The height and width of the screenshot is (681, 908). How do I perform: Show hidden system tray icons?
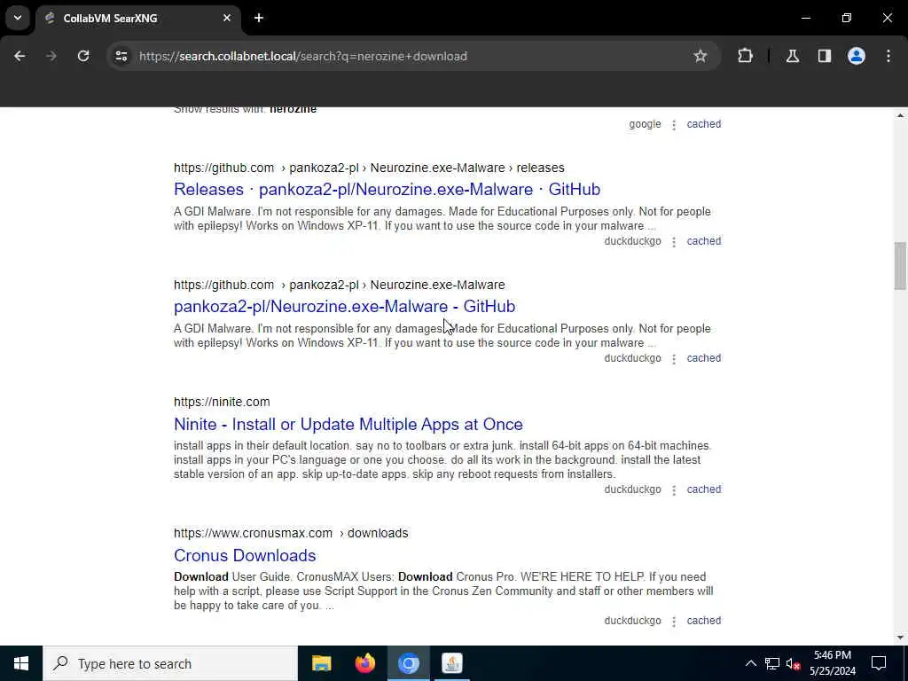click(750, 663)
